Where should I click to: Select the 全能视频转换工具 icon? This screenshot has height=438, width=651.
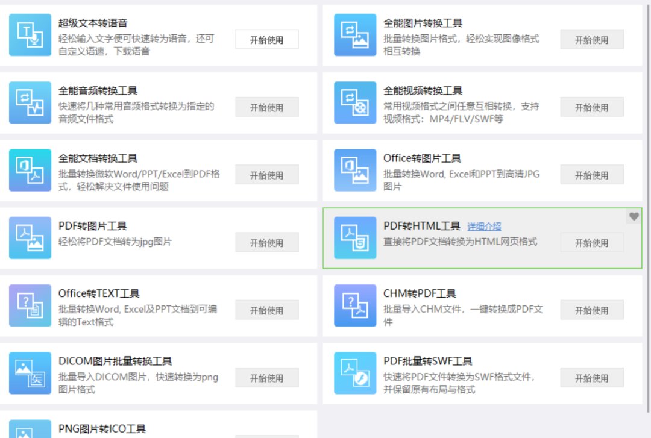click(x=355, y=102)
